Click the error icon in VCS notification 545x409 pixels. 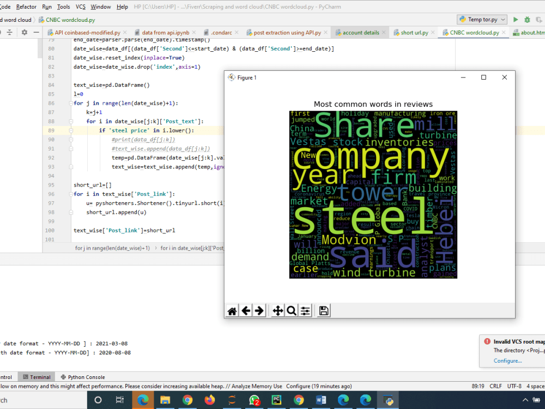pyautogui.click(x=487, y=341)
